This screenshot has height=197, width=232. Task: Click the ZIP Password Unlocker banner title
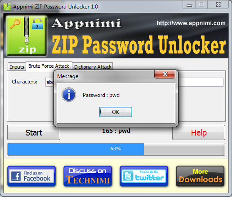(138, 45)
